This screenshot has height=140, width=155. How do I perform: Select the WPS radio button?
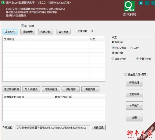click(131, 48)
